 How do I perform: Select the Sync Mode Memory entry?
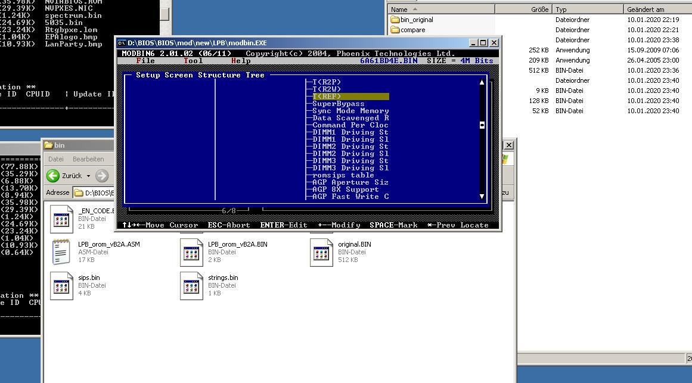[350, 111]
